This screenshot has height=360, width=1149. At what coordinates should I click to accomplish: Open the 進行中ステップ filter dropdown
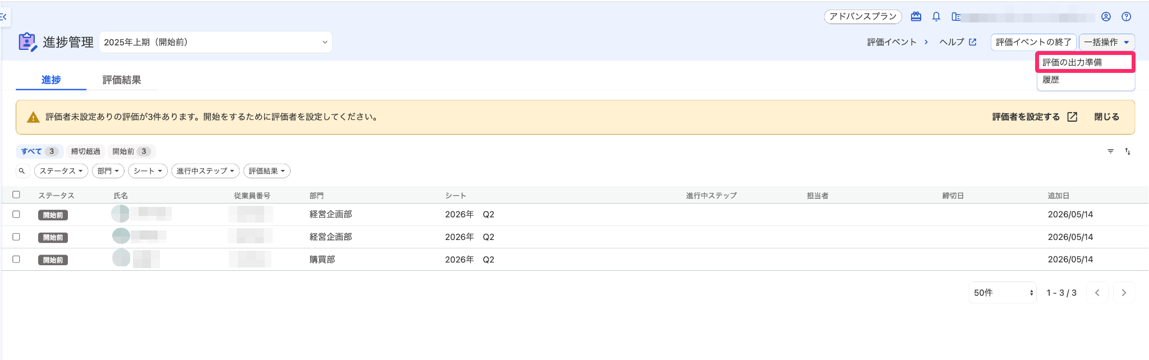tap(205, 171)
